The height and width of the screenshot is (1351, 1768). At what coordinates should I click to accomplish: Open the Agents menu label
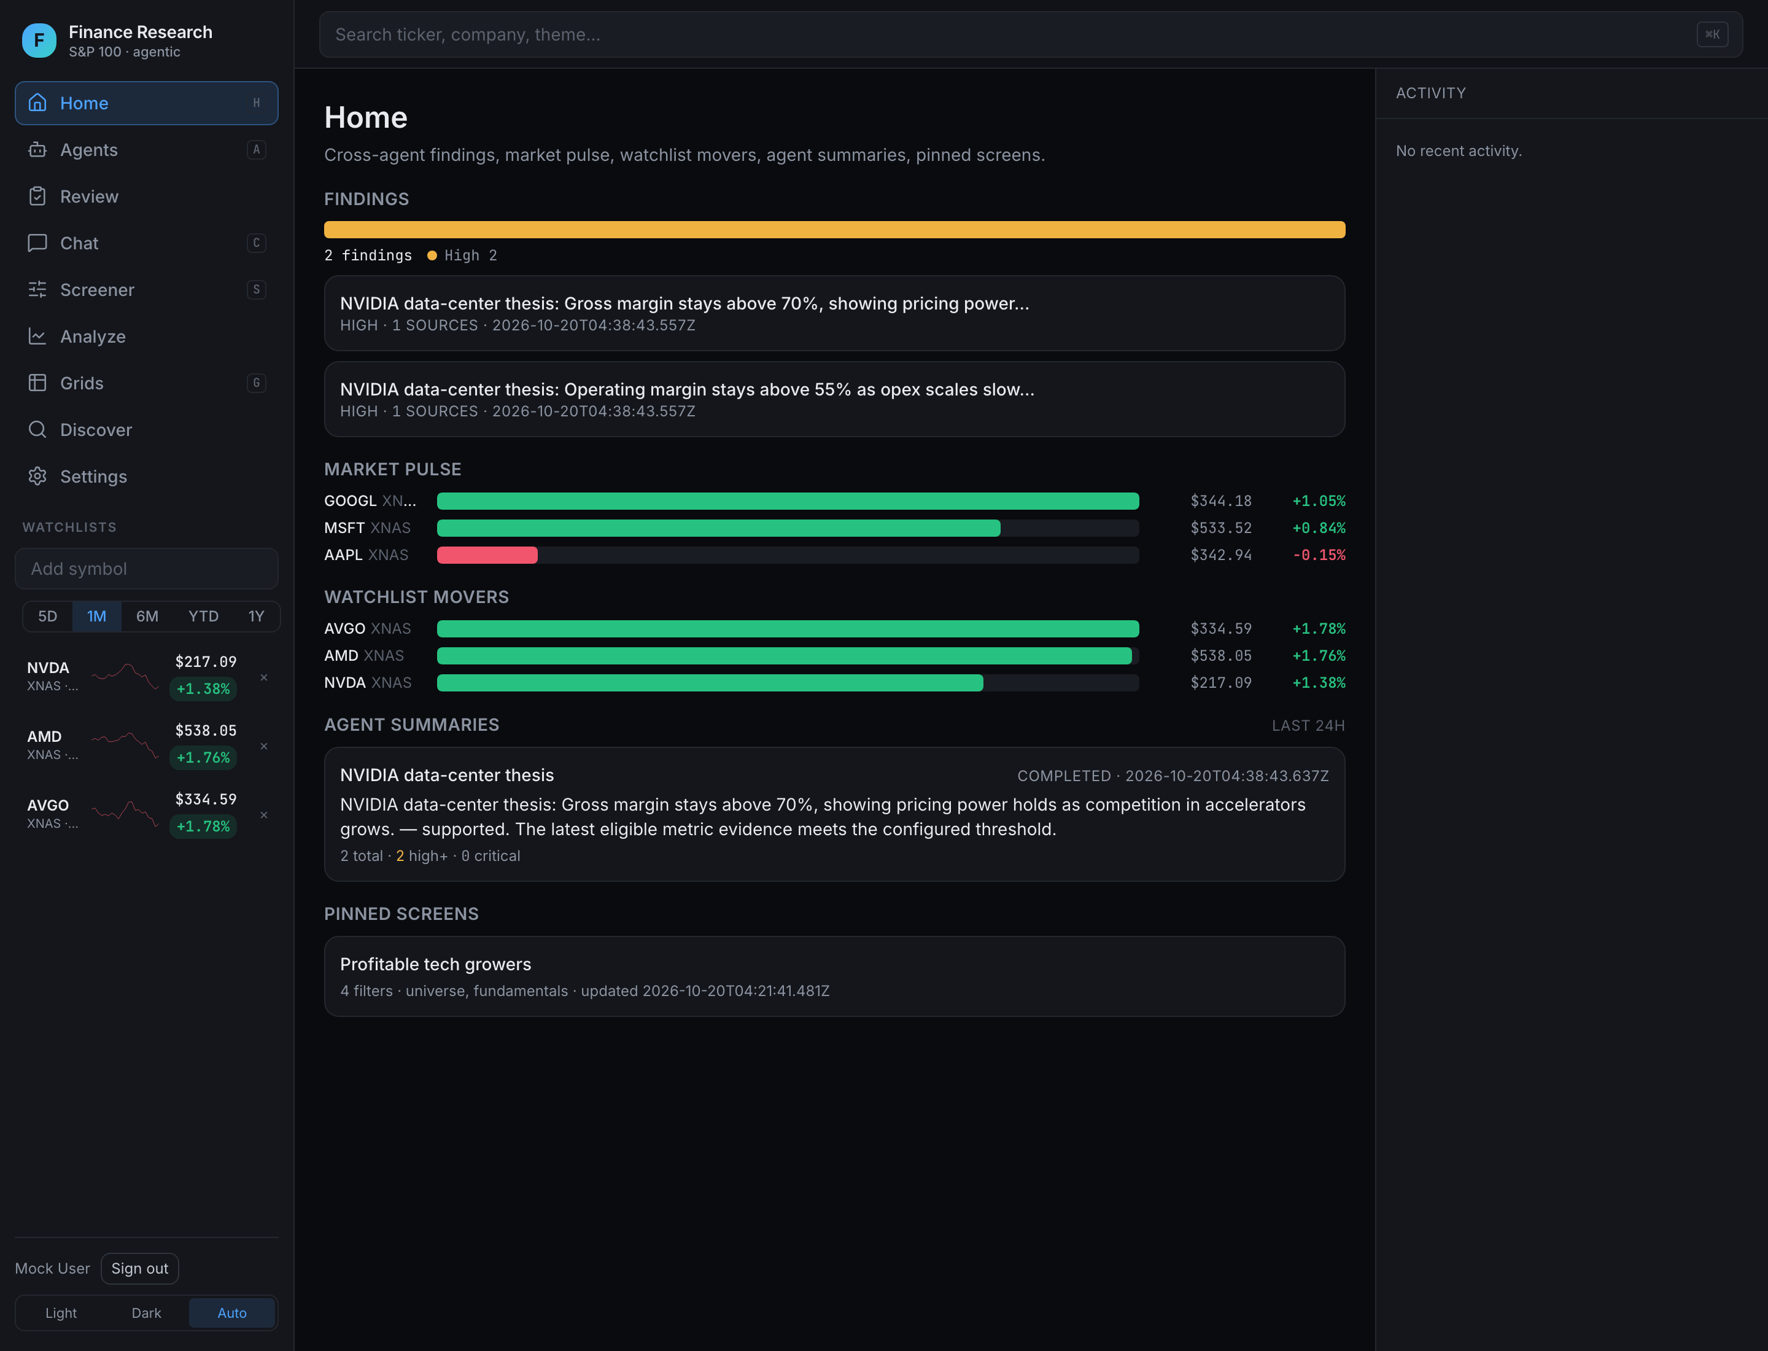point(89,150)
